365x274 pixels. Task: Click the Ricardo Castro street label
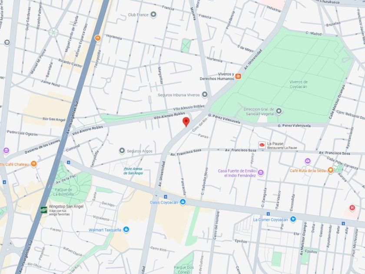(70, 63)
